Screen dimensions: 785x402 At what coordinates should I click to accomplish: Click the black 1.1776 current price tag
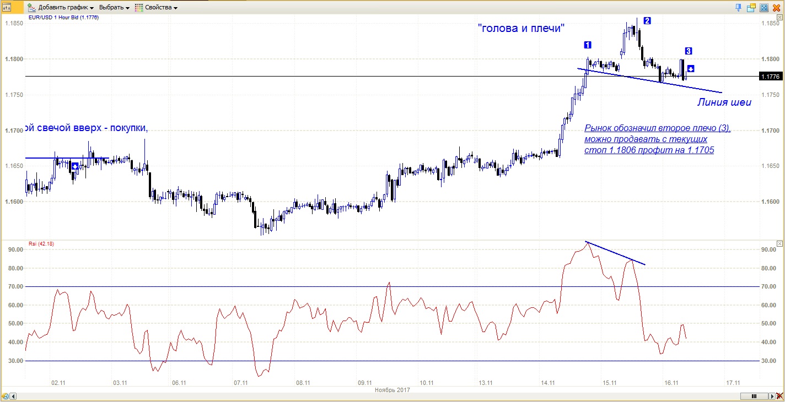click(x=770, y=77)
